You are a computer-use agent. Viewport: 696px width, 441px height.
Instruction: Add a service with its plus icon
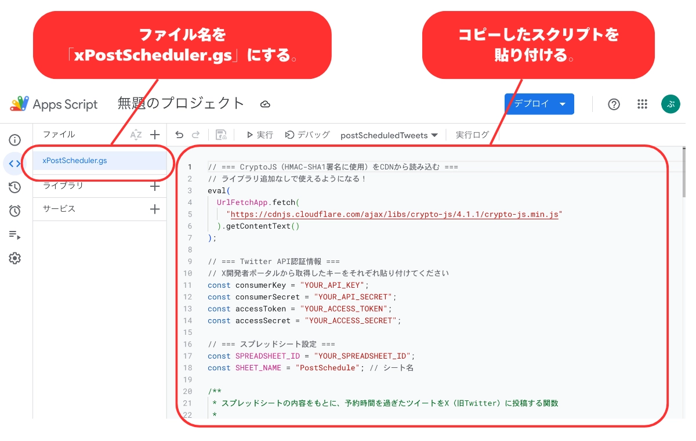(x=155, y=209)
